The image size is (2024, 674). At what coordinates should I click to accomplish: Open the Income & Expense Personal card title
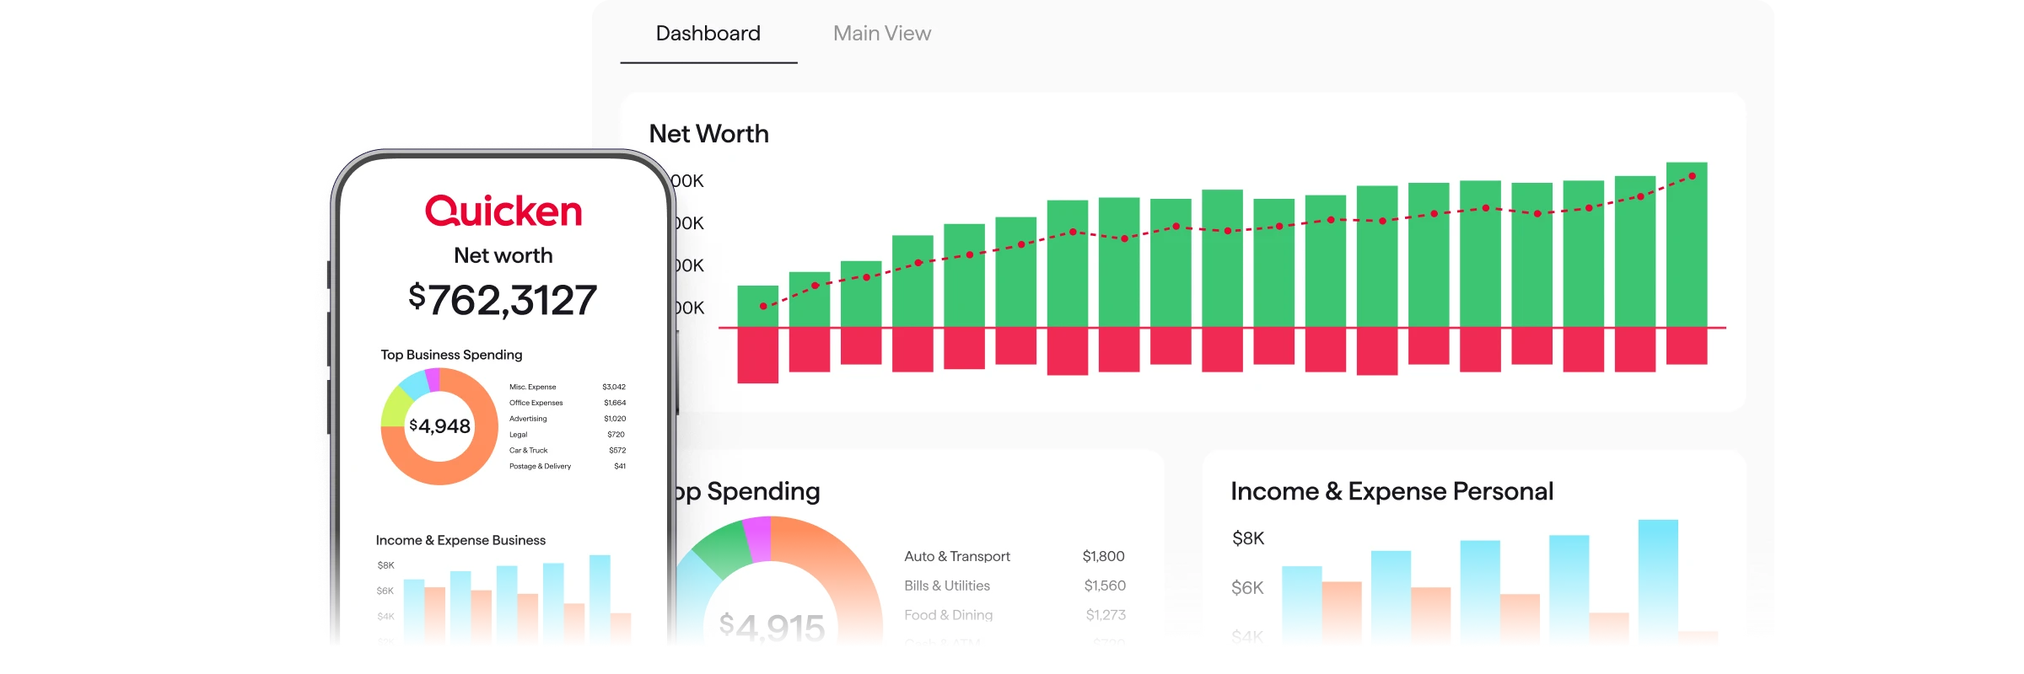pyautogui.click(x=1391, y=491)
